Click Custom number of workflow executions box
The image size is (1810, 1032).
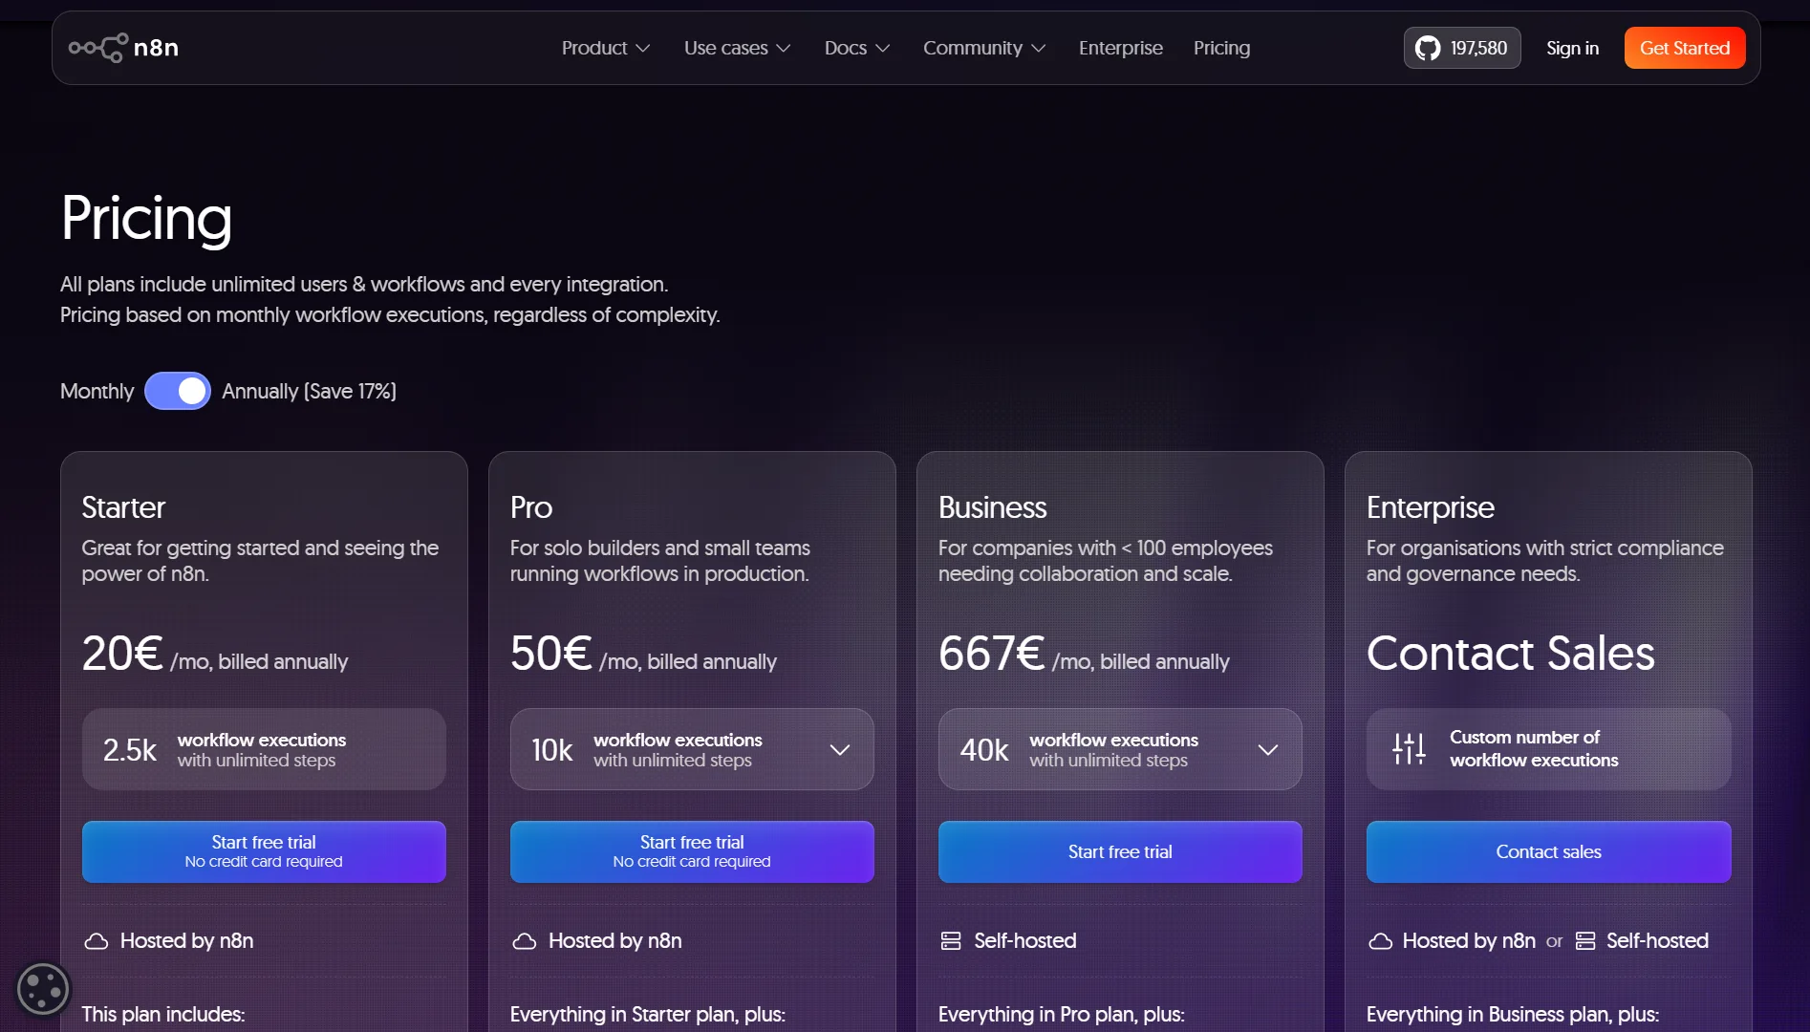click(1548, 749)
